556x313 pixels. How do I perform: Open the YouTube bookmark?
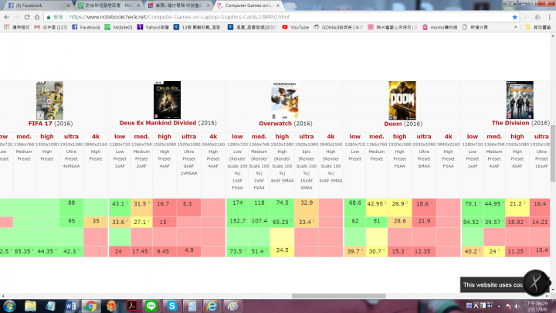click(295, 27)
